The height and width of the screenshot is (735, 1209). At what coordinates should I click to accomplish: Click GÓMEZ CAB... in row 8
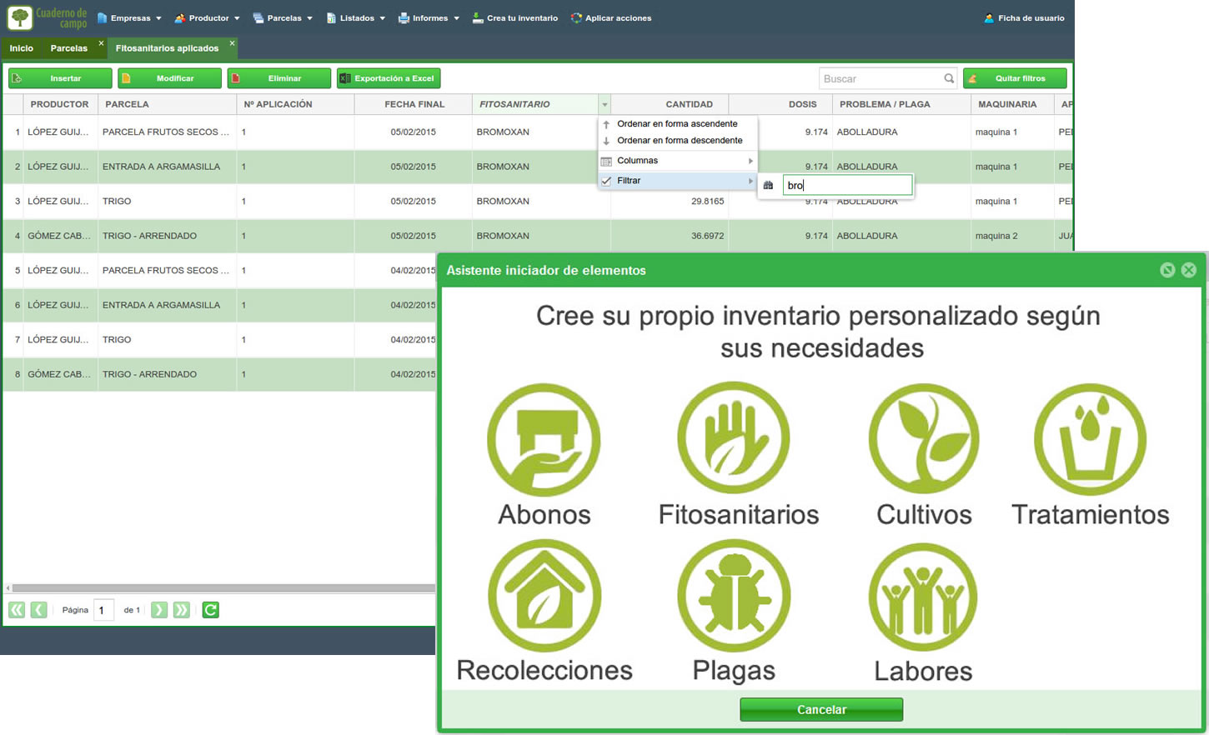point(60,374)
